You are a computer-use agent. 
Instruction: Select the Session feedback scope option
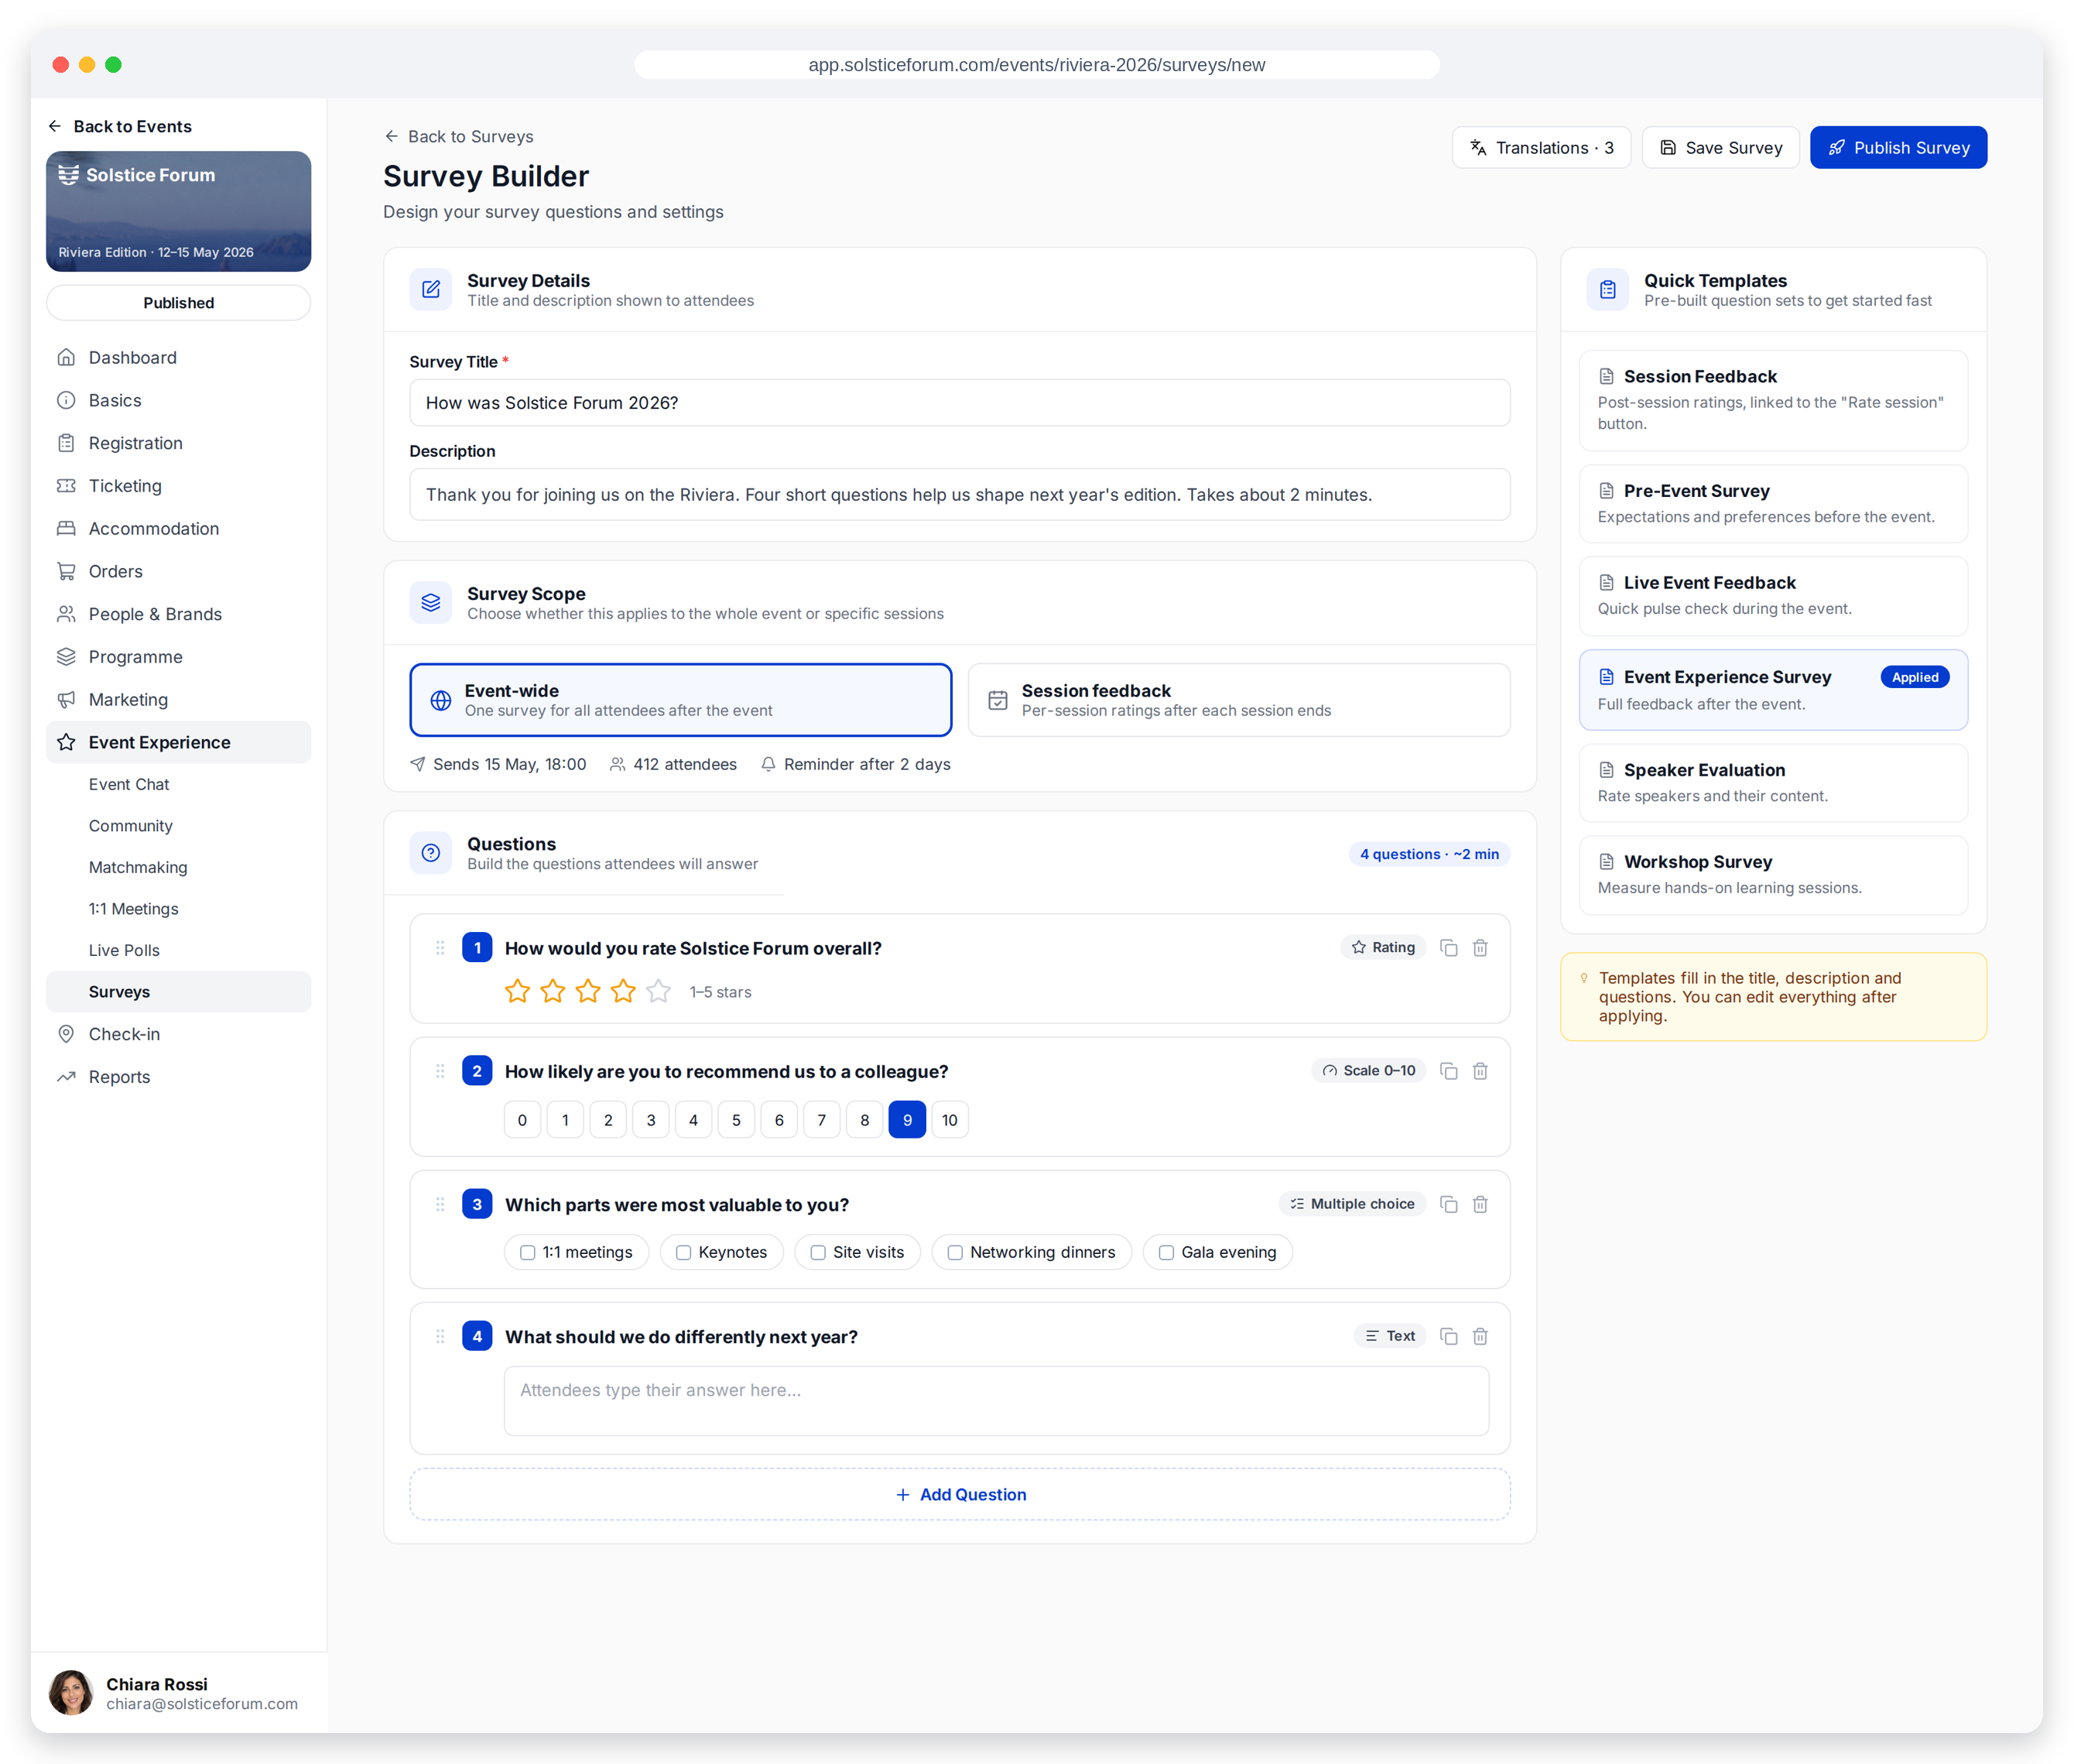(x=1239, y=700)
